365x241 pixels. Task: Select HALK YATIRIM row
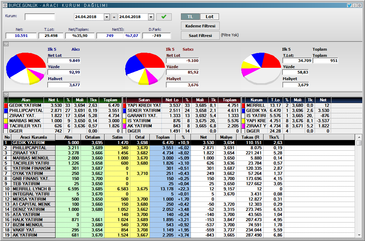click(x=179, y=219)
